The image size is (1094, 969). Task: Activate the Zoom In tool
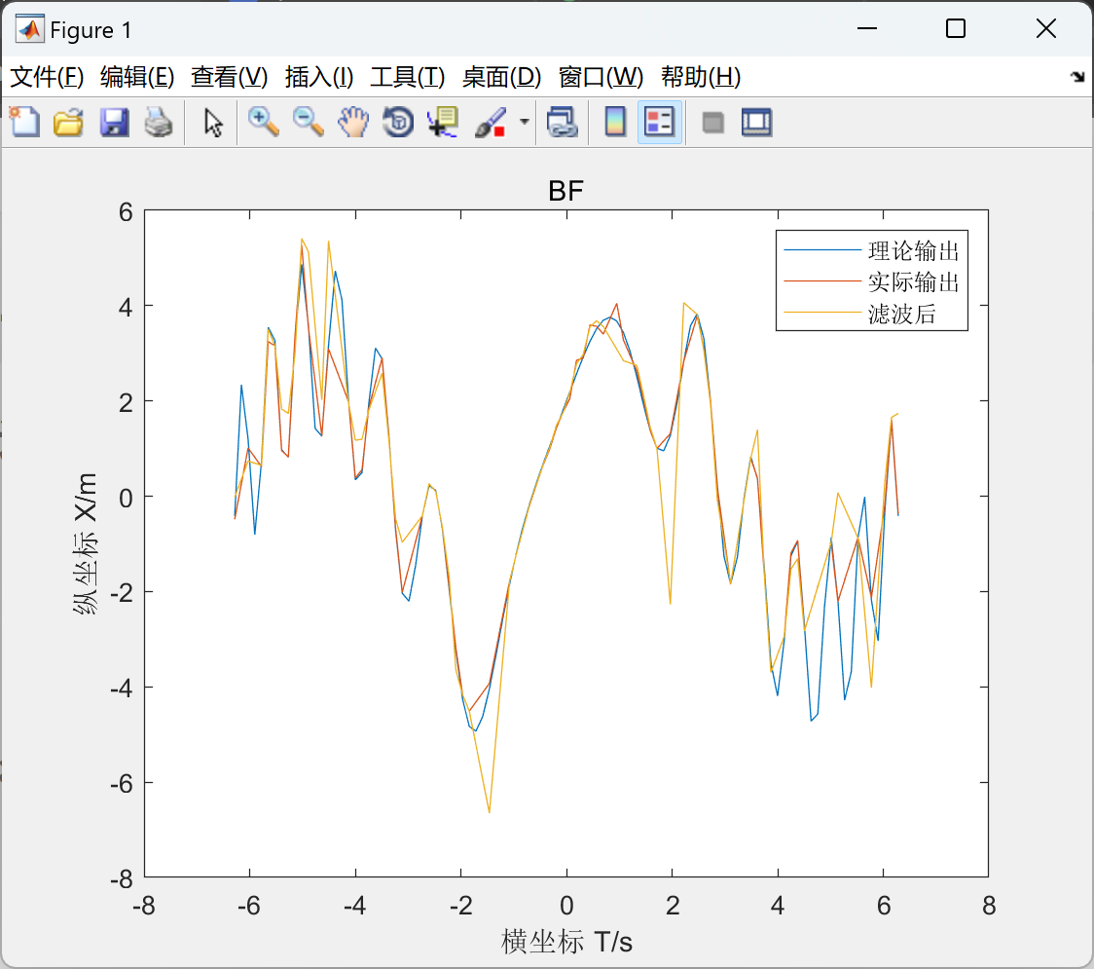click(x=263, y=122)
